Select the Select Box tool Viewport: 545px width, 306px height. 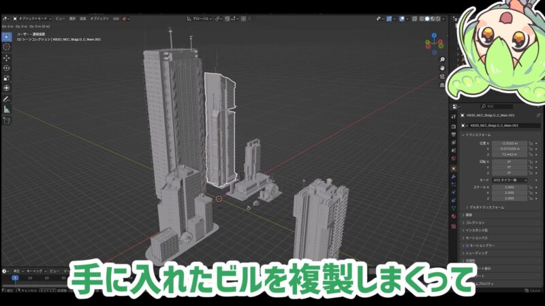click(7, 37)
